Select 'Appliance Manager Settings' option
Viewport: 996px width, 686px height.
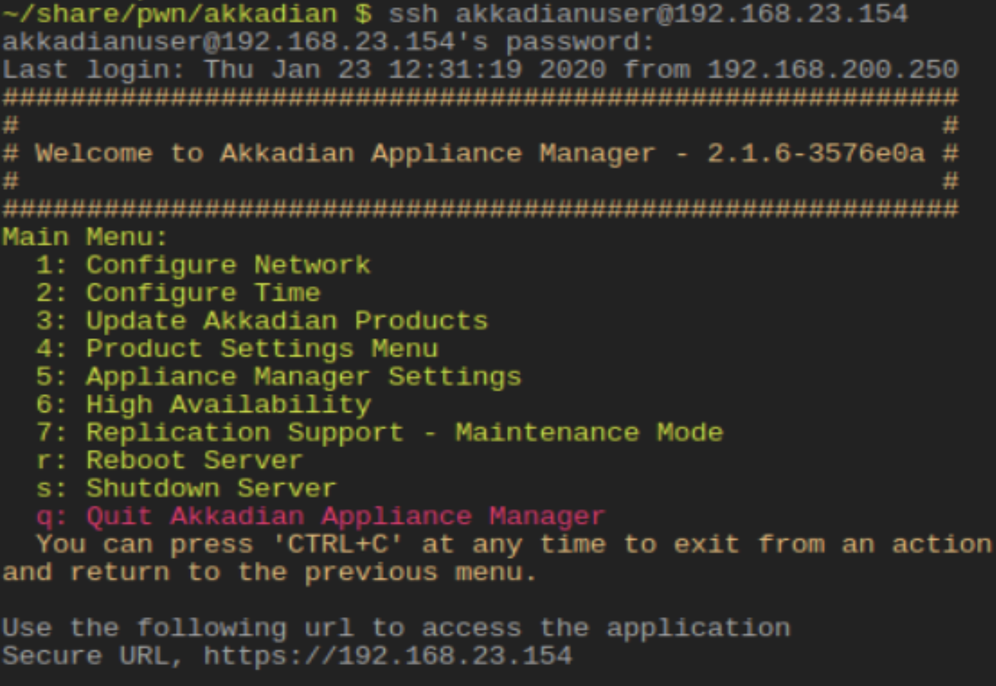click(304, 377)
